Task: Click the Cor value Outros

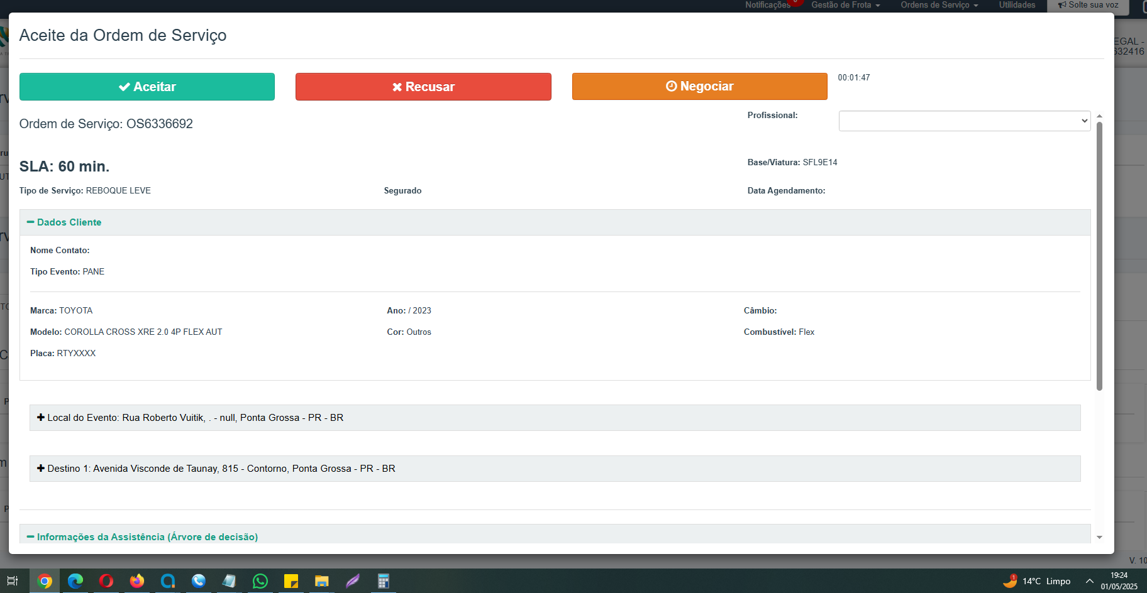Action: point(419,332)
